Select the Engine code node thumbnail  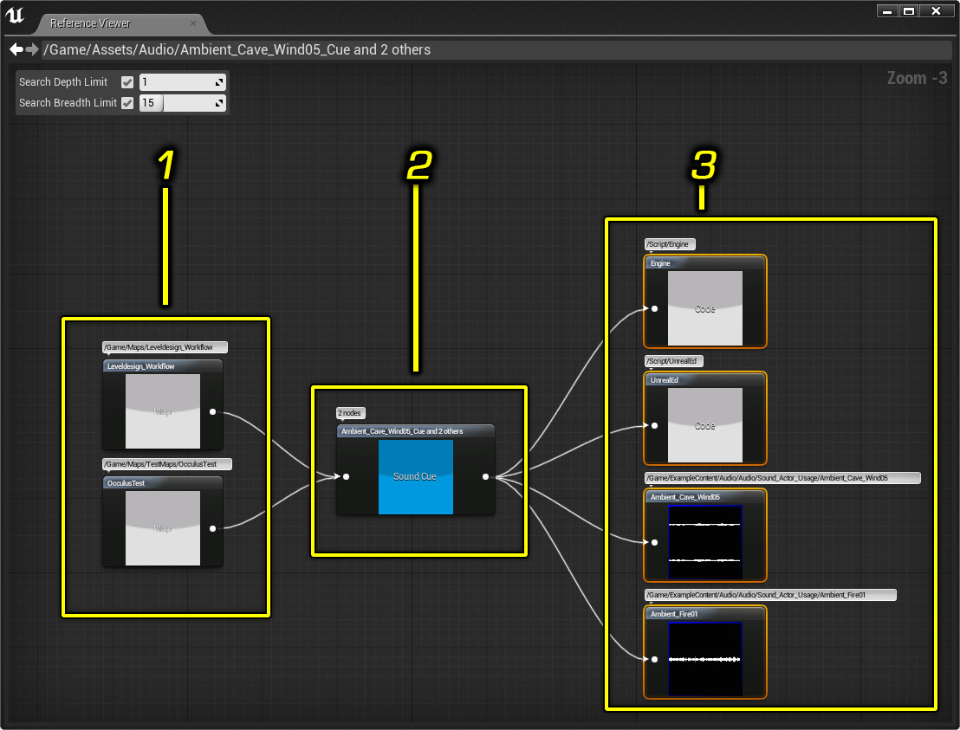coord(704,308)
